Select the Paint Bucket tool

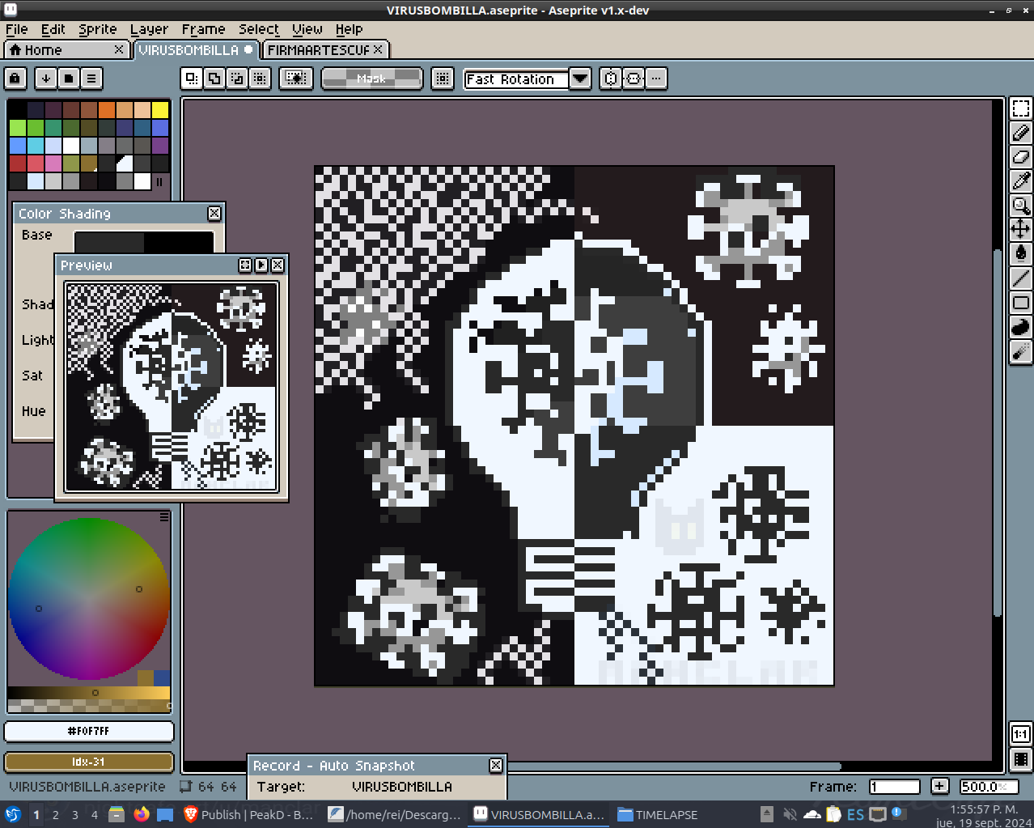[x=1020, y=254]
